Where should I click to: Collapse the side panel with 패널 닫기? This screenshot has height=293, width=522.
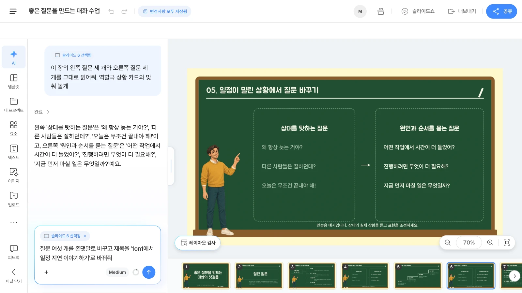click(14, 276)
